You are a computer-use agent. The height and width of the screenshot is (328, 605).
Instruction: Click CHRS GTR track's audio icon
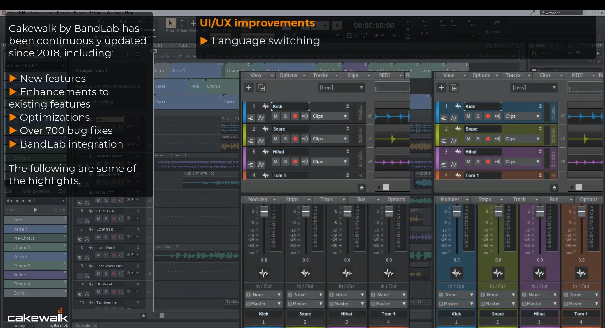pyautogui.click(x=91, y=211)
